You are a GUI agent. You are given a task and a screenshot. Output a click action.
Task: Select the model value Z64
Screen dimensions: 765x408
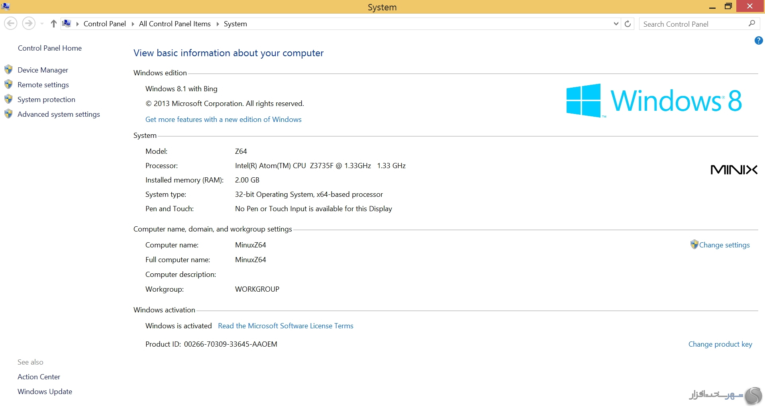click(241, 151)
